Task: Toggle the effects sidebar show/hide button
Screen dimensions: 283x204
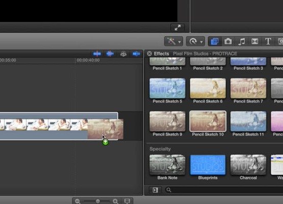Action: [155, 190]
